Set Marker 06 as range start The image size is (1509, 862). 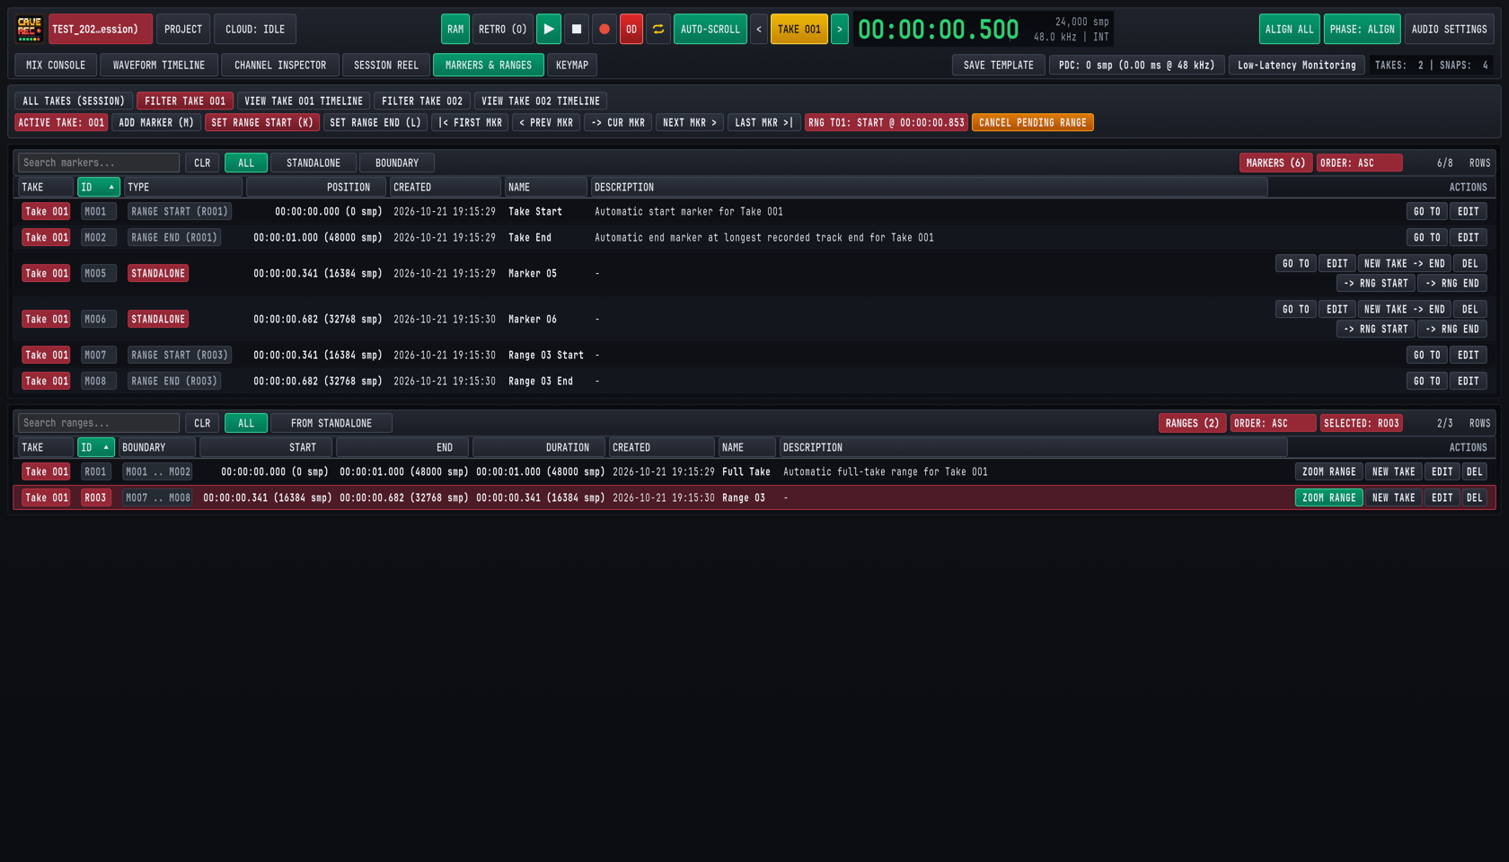[1376, 329]
